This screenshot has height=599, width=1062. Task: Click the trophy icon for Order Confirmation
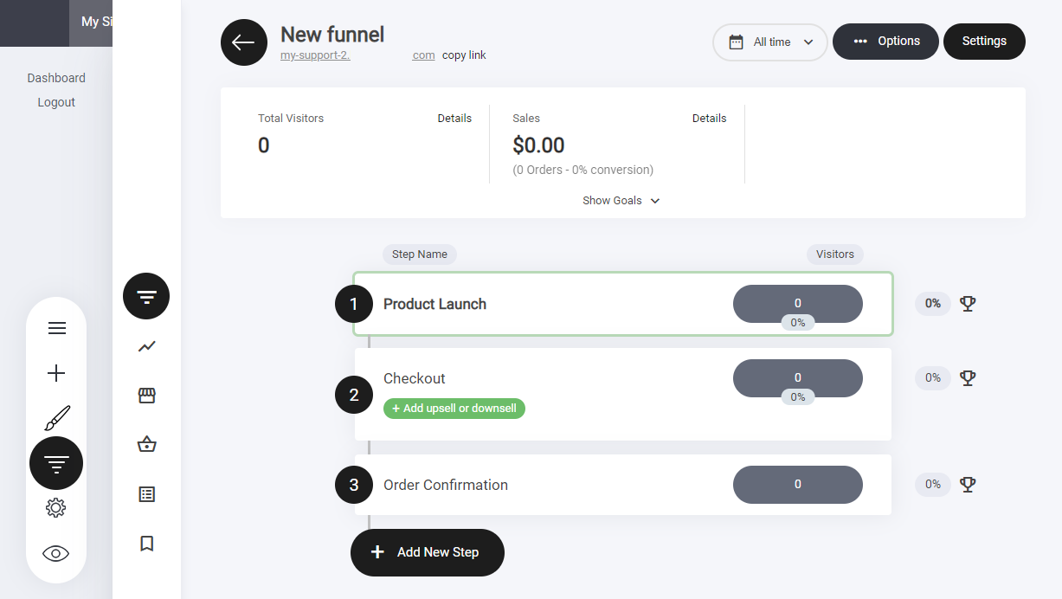pyautogui.click(x=968, y=485)
